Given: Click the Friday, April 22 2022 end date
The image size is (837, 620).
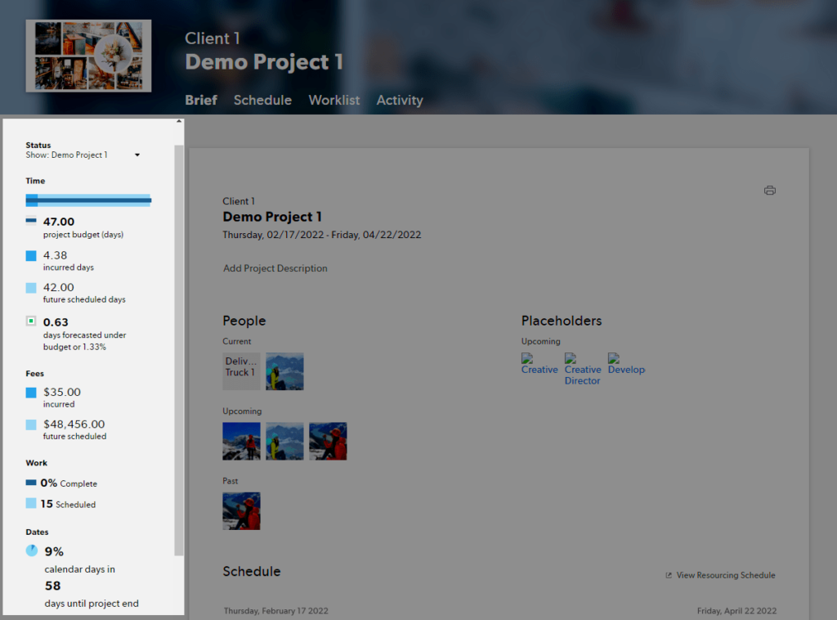Looking at the screenshot, I should point(736,611).
